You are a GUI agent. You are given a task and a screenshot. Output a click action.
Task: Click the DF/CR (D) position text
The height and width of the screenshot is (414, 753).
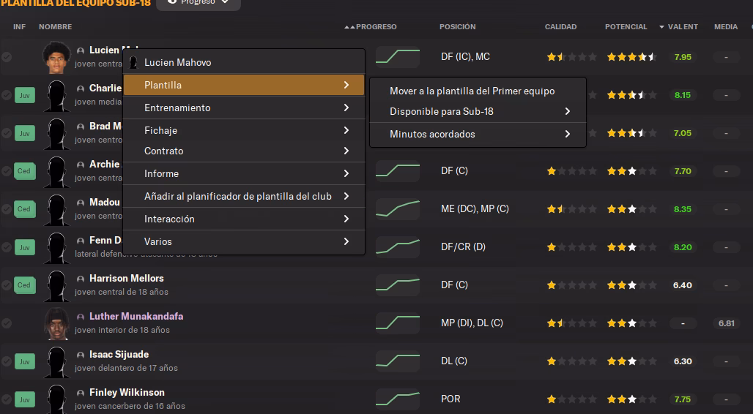point(463,247)
